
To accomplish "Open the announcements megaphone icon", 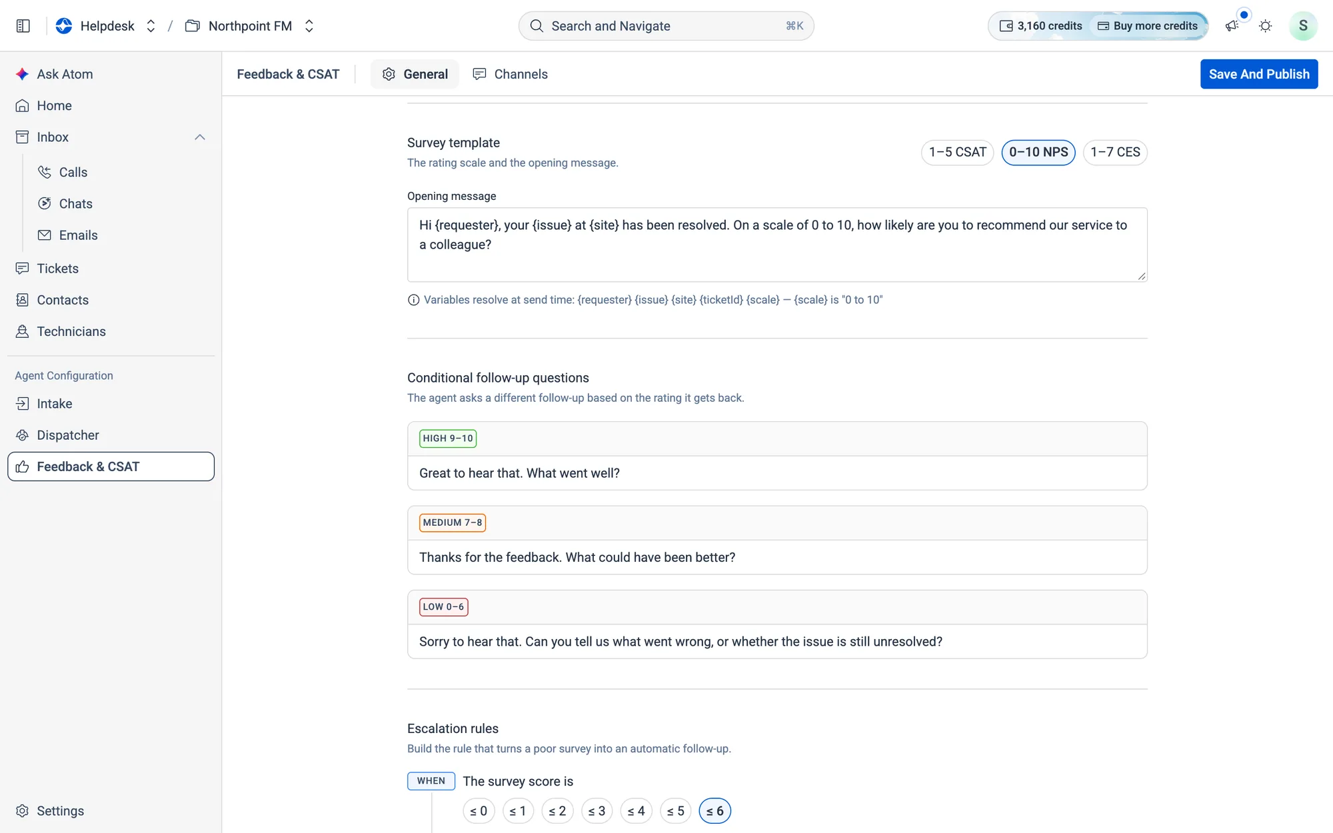I will [1232, 26].
